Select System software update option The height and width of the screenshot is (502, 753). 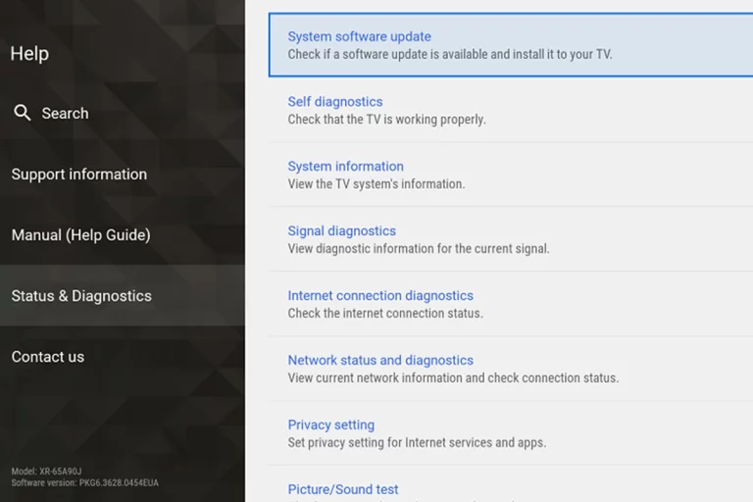tap(511, 45)
